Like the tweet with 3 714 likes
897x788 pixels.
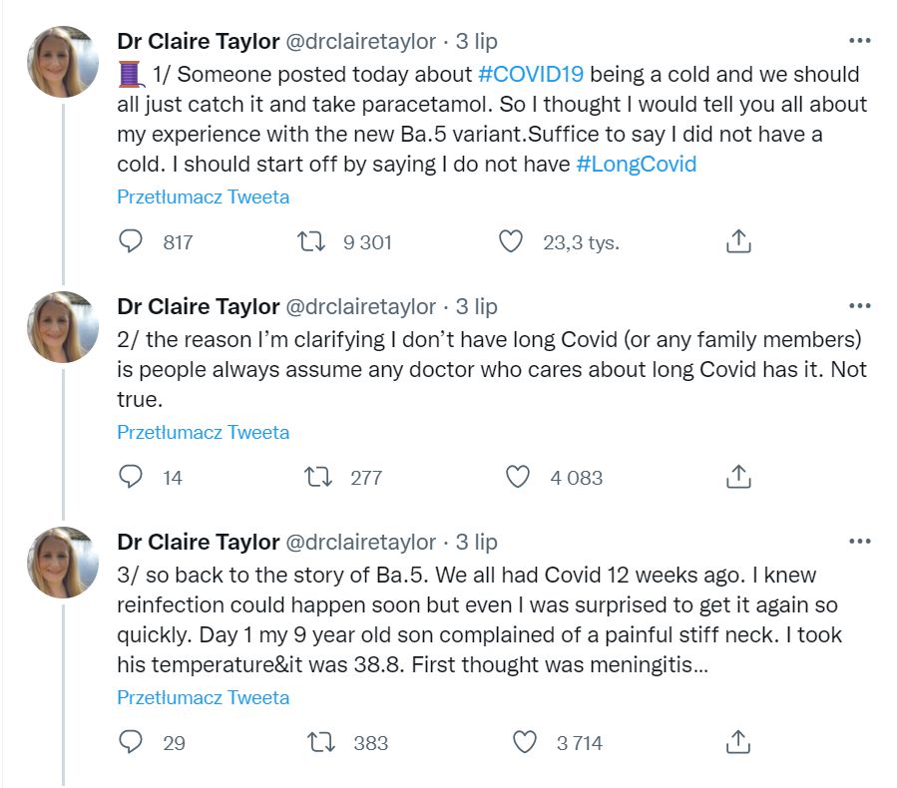click(524, 742)
